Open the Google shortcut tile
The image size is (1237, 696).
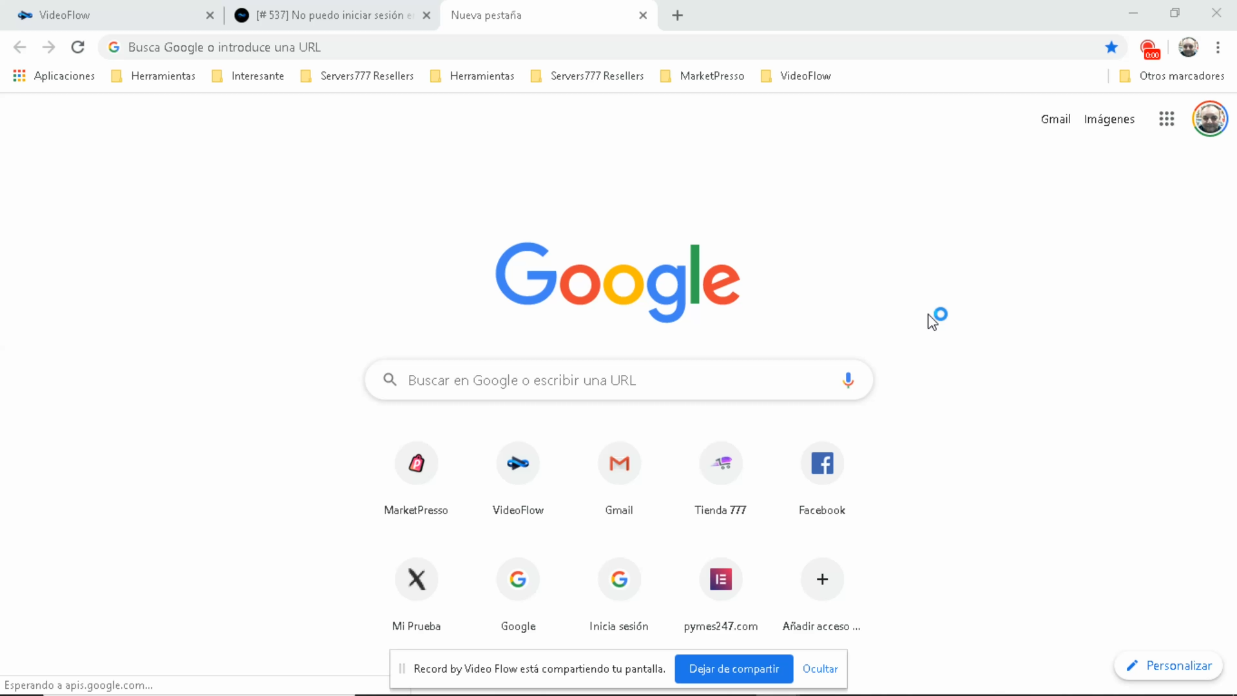[518, 595]
